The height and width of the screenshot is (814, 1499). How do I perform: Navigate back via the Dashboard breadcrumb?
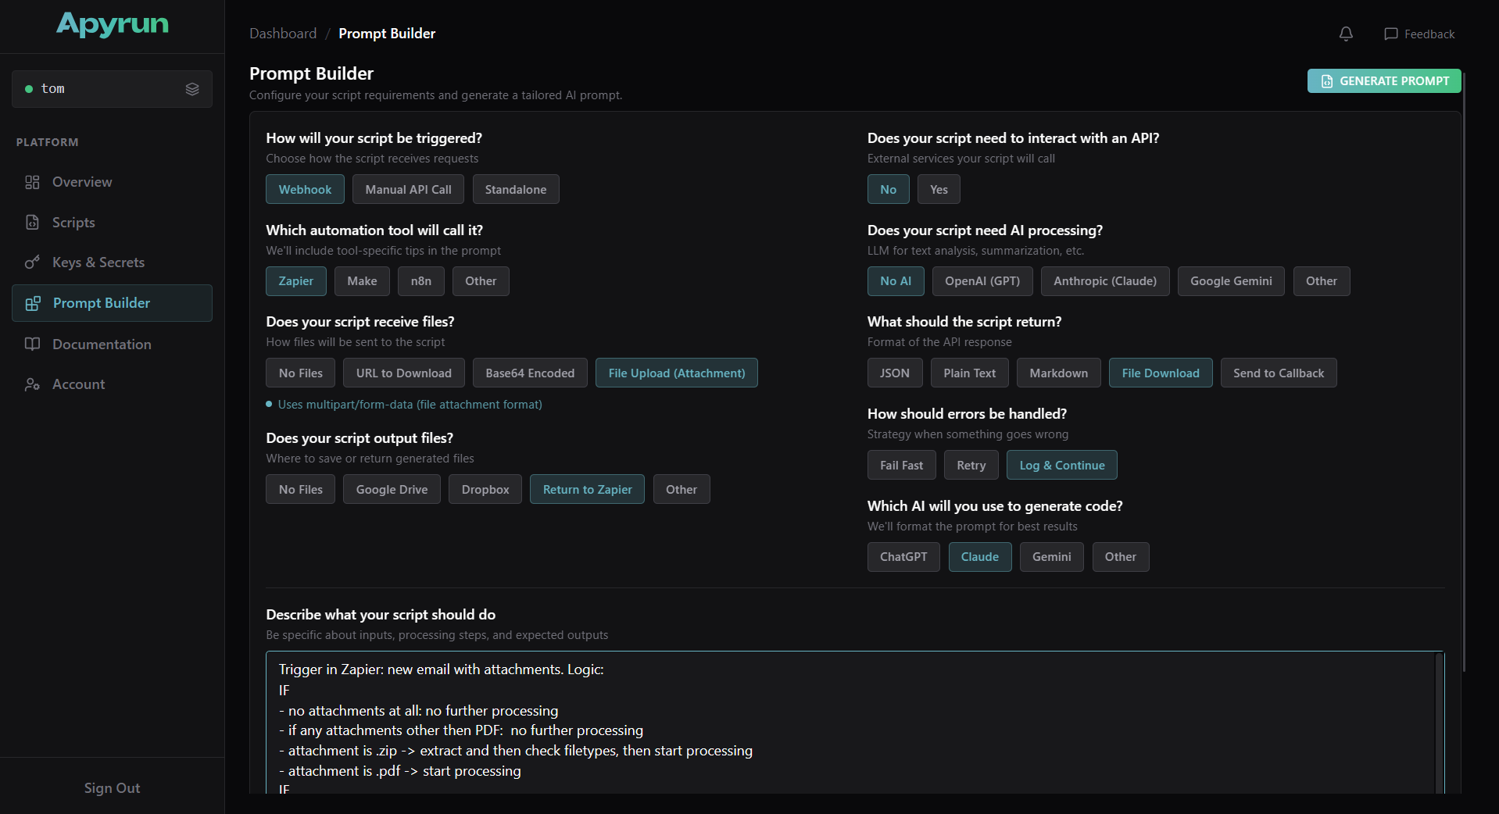tap(283, 34)
